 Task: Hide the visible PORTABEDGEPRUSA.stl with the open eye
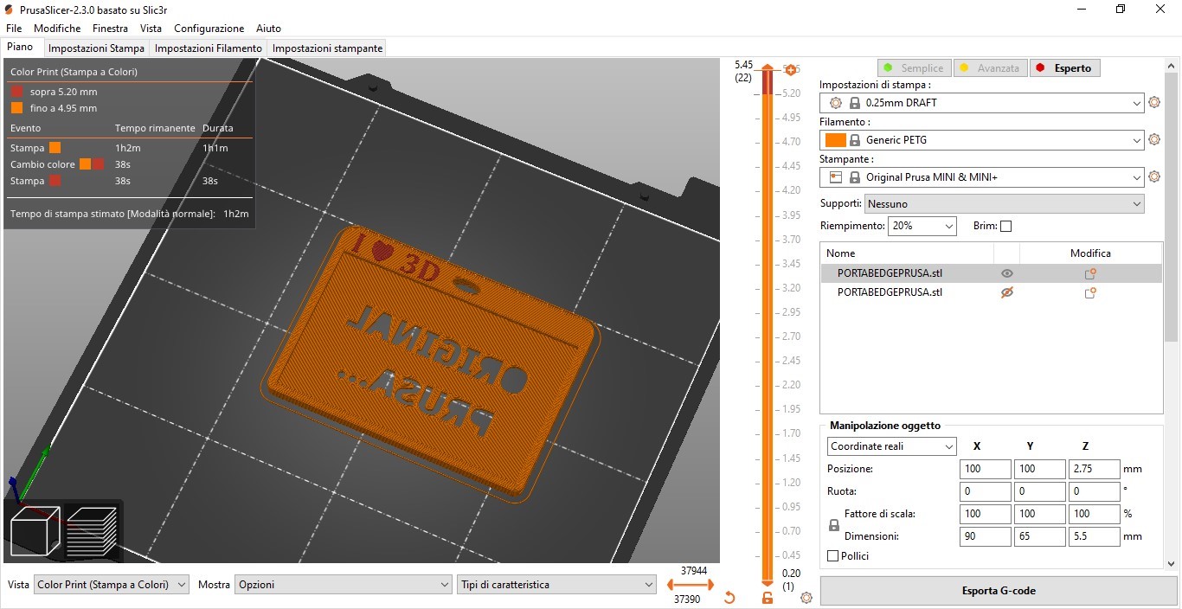[1006, 273]
